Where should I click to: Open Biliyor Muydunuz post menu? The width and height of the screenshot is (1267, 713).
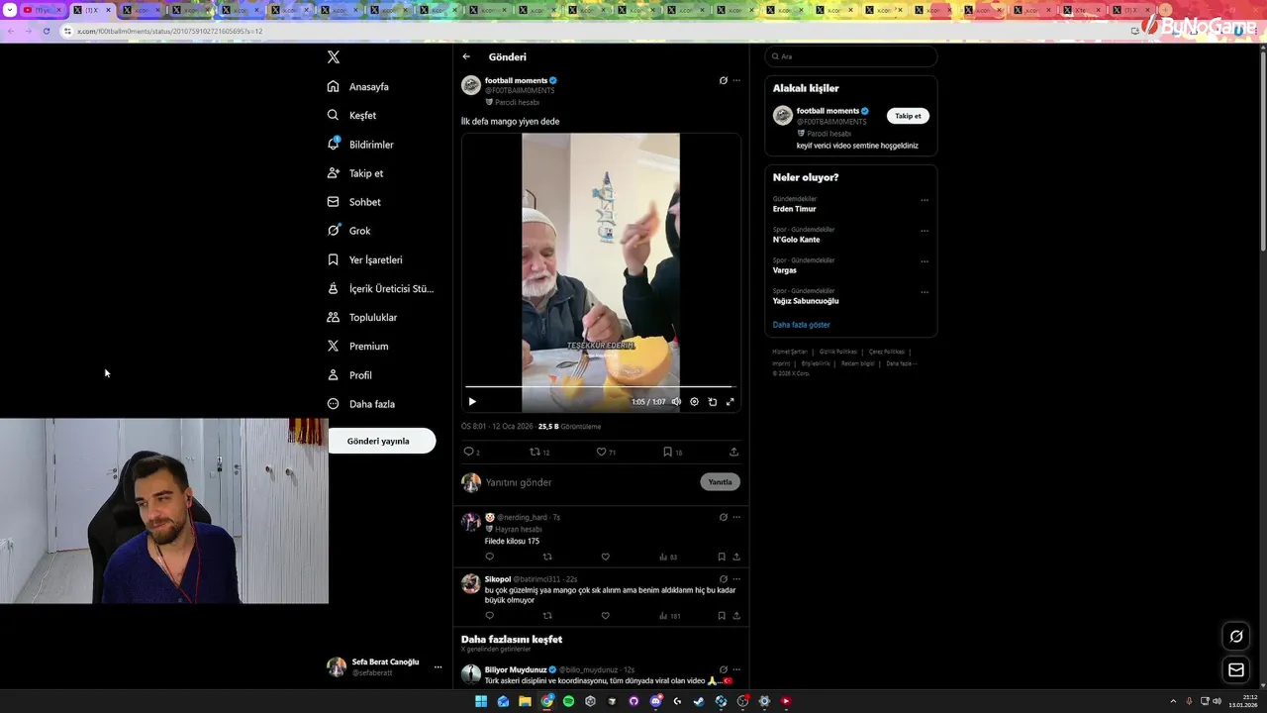pos(736,669)
